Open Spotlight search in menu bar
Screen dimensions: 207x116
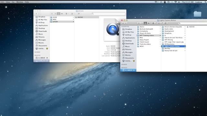[x=206, y=2]
